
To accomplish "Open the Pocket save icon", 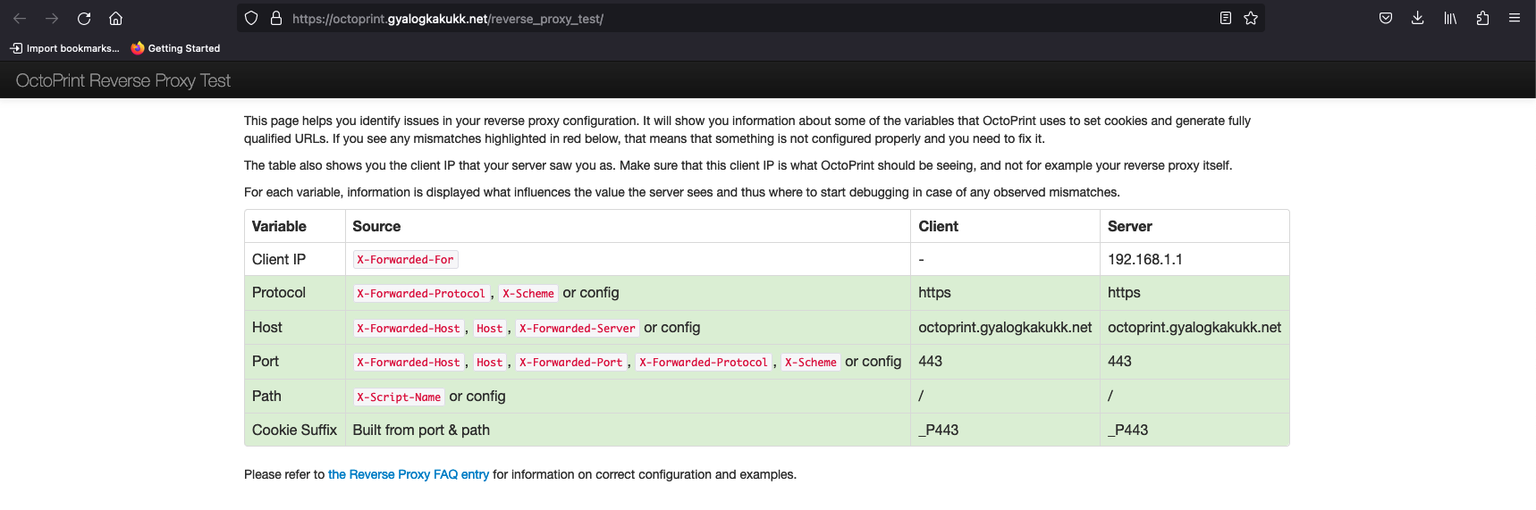I will pos(1386,18).
